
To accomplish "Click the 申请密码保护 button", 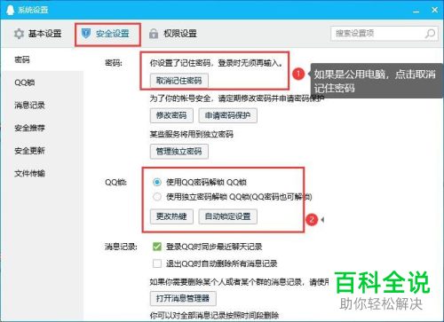I will pyautogui.click(x=227, y=115).
